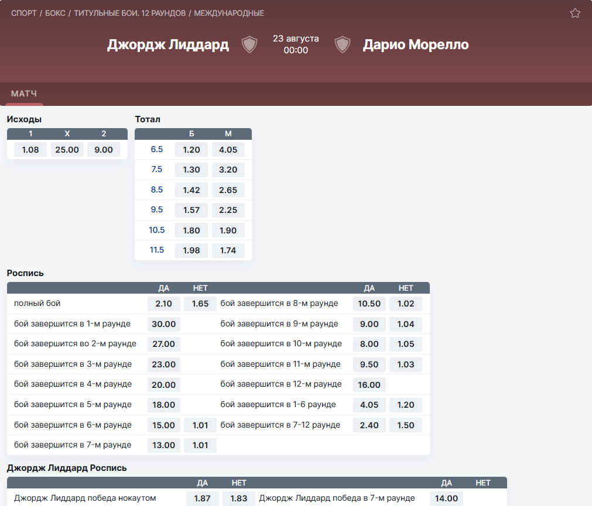This screenshot has width=592, height=506.
Task: Click Джордж Лиддард Роспись section heading
Action: [67, 468]
